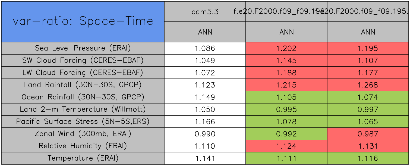The image size is (410, 166).
Task: Click the SW Cloud Forcing (CERES-EBAF) row label
Action: (83, 61)
